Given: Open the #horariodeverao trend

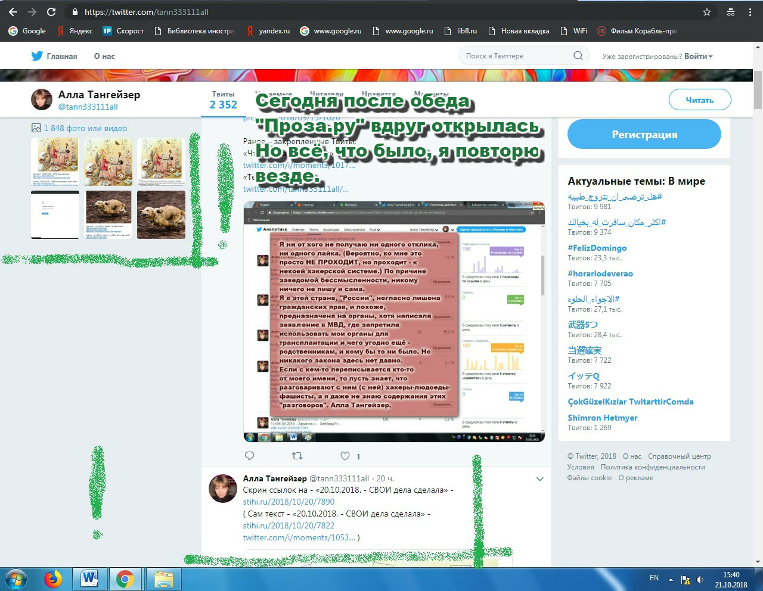Looking at the screenshot, I should [x=600, y=273].
